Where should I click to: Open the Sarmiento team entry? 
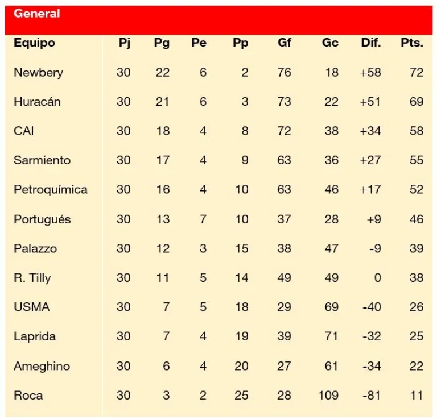(x=42, y=160)
